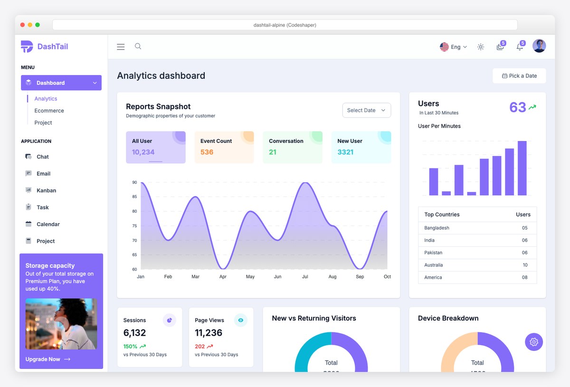Click the Top Countries column header
The width and height of the screenshot is (570, 387).
pos(442,215)
